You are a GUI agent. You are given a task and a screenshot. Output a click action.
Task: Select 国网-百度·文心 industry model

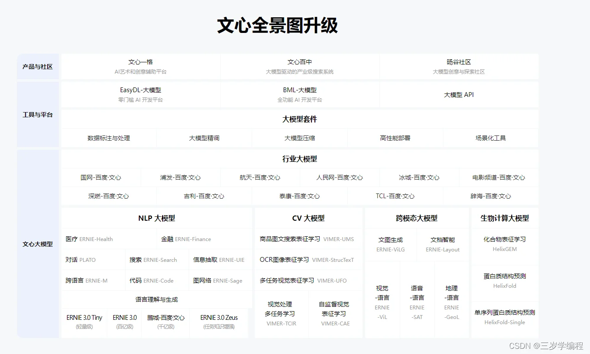(101, 177)
